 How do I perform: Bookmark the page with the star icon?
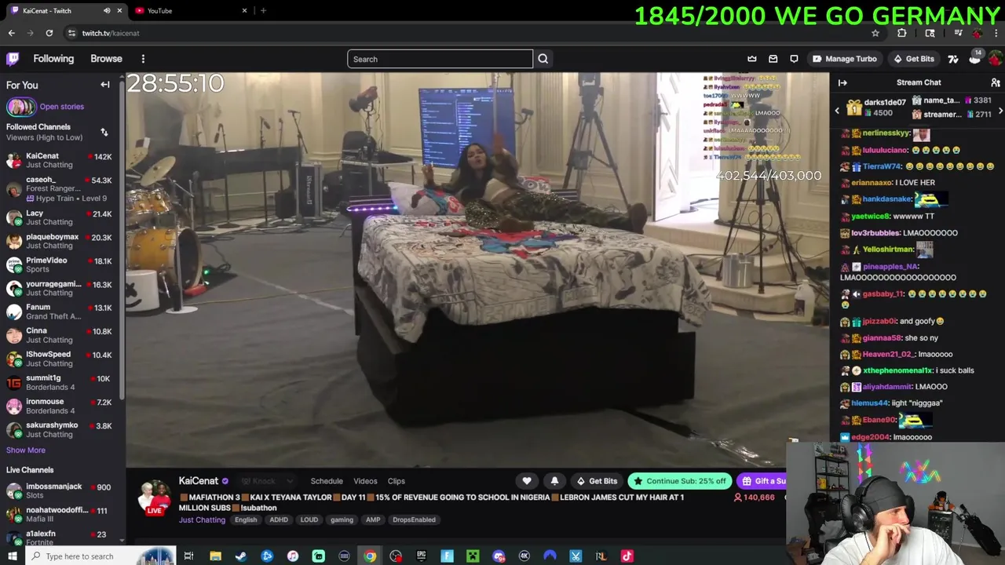(875, 33)
